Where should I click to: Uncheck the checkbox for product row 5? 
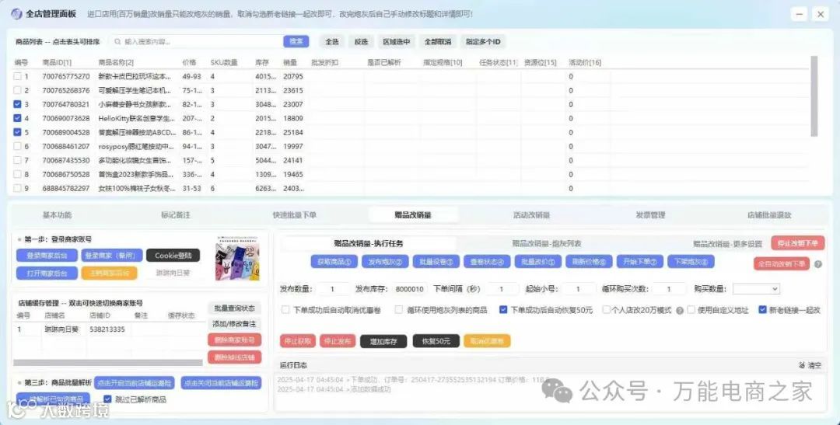coord(18,132)
